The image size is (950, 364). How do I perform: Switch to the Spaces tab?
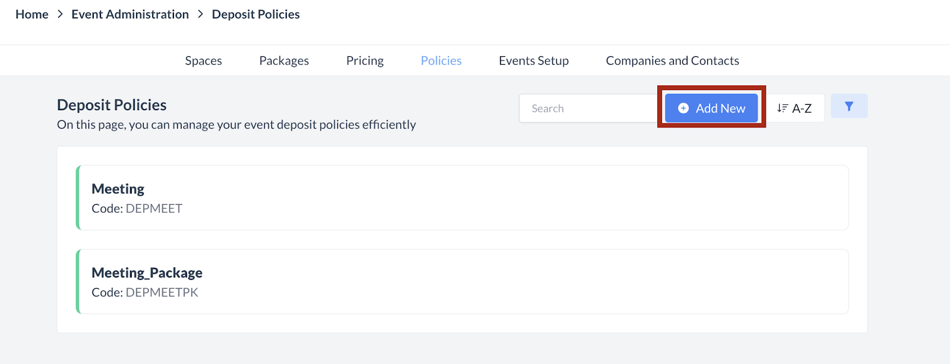pyautogui.click(x=203, y=60)
